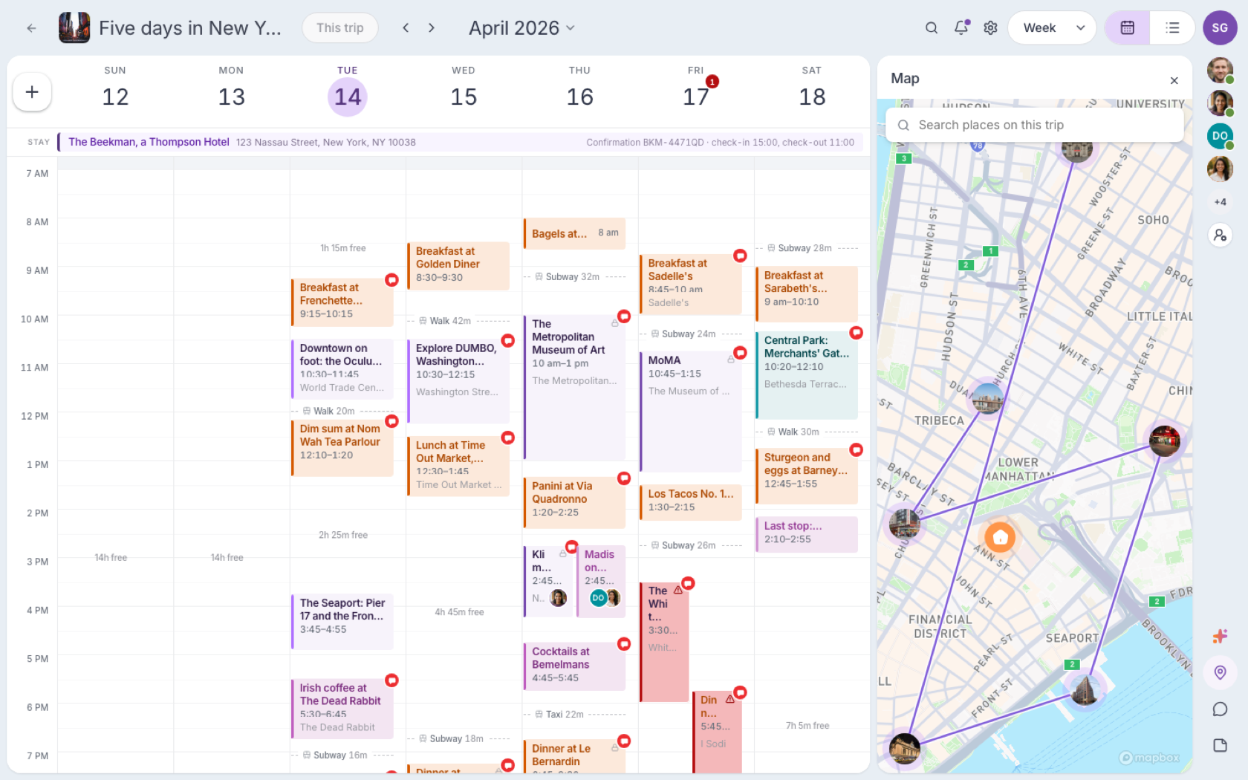Open Cocktails at Bemelmans event
Screen dimensions: 1248x780
pos(573,666)
